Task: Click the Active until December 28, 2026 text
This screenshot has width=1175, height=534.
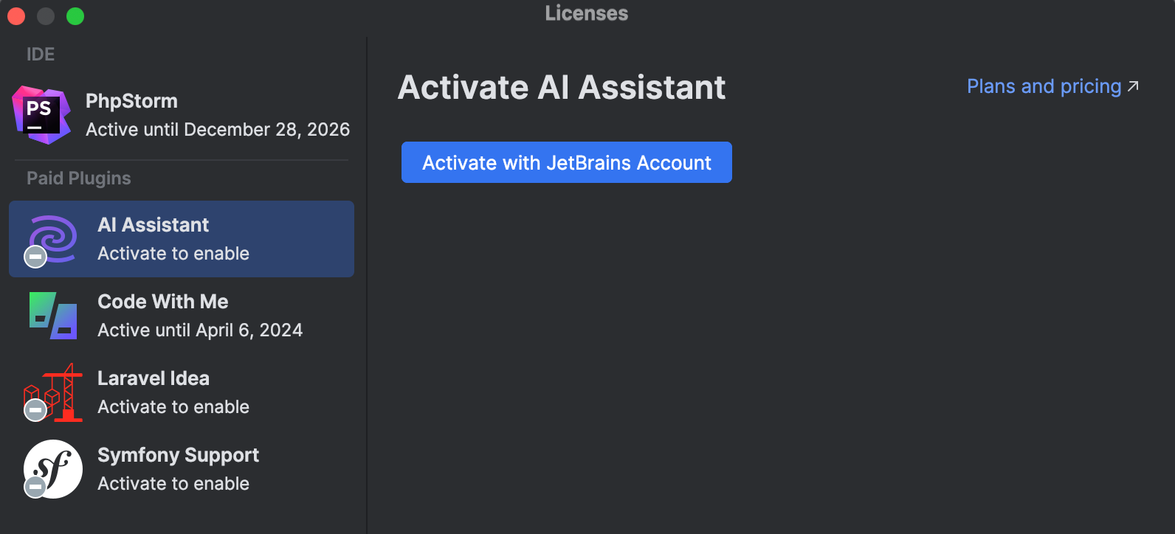Action: pyautogui.click(x=218, y=130)
